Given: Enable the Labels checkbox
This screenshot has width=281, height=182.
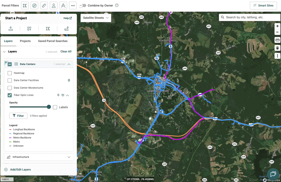Looking at the screenshot, I should (55, 107).
